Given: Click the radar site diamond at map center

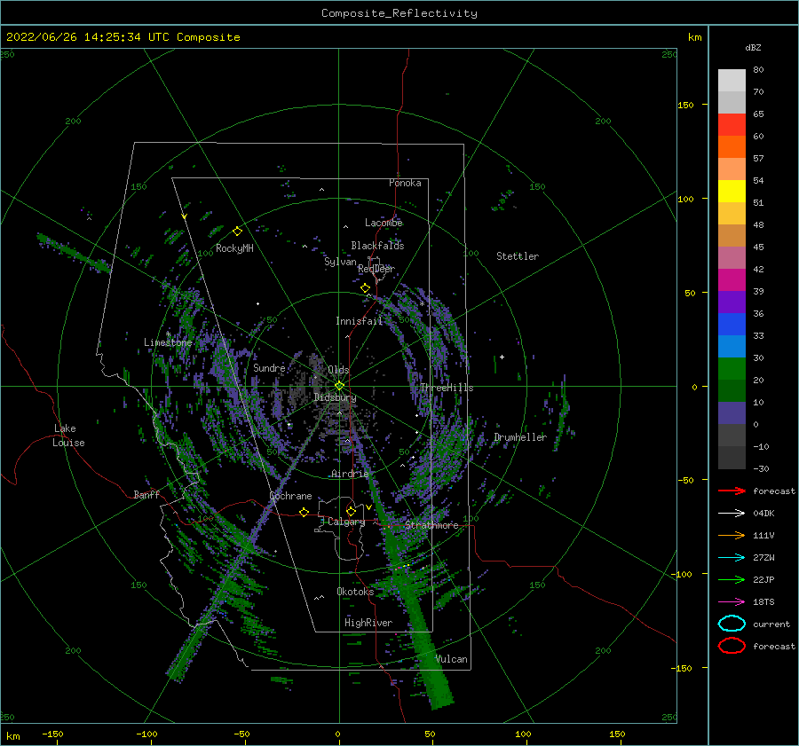Looking at the screenshot, I should (x=339, y=386).
